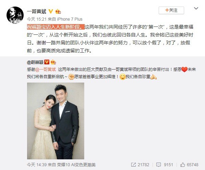
Task: Expand the post options chevron menu
Action: point(196,9)
